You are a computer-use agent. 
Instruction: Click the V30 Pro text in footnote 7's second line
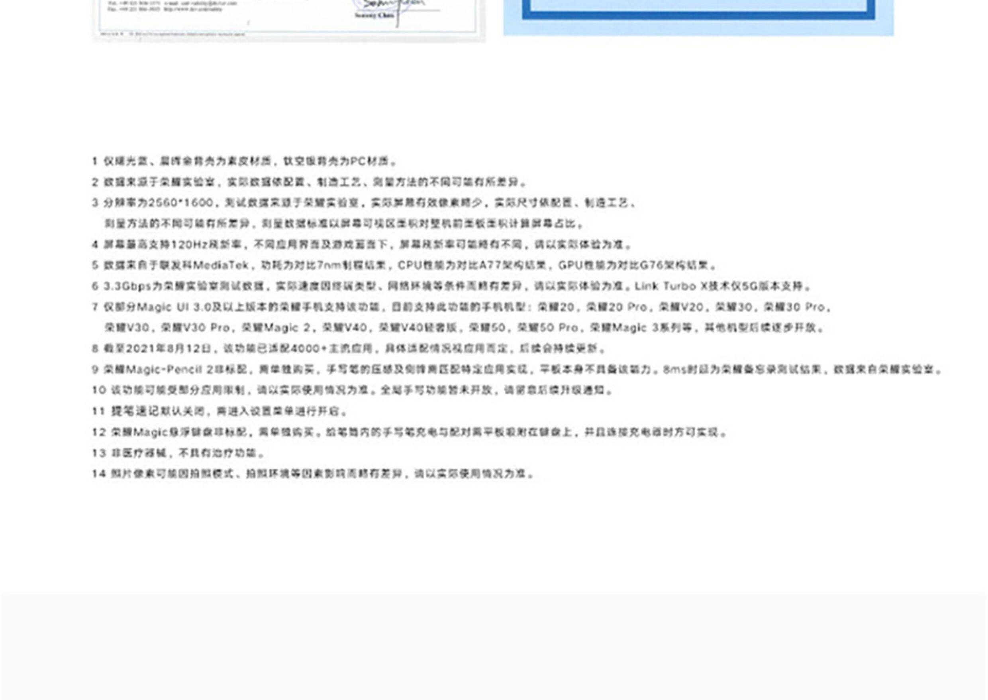point(208,328)
